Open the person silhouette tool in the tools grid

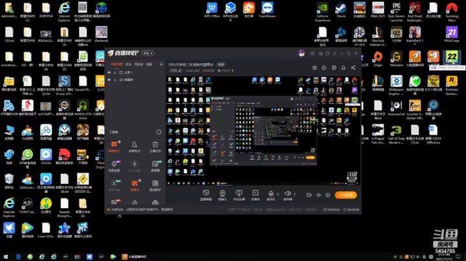[x=135, y=146]
